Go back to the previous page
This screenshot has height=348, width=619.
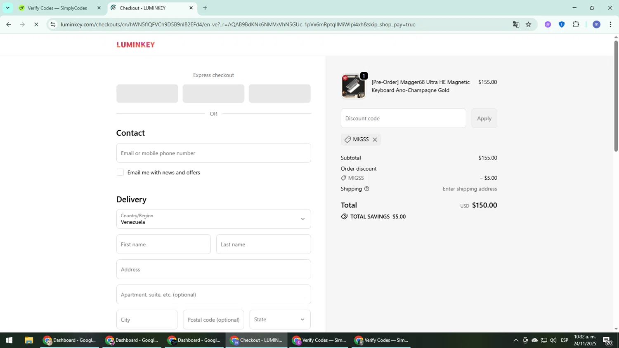pos(9,24)
